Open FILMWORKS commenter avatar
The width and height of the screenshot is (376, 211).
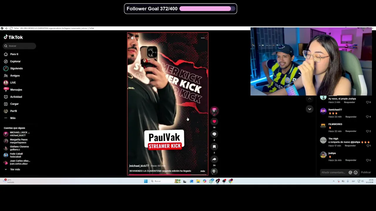(323, 125)
